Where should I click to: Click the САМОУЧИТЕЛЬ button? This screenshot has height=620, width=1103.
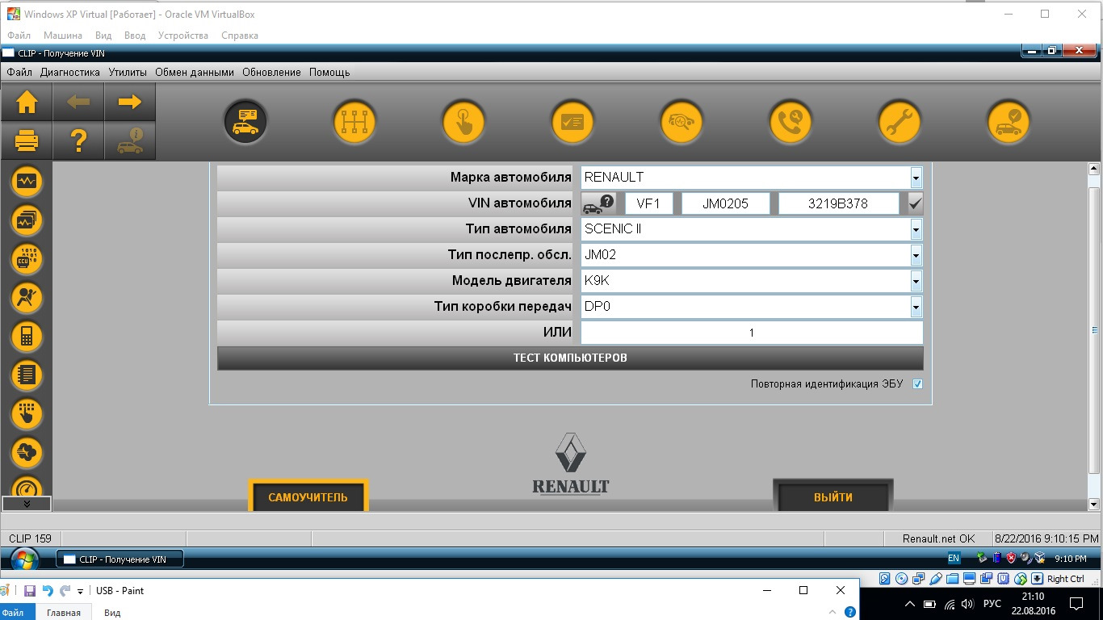click(x=308, y=496)
